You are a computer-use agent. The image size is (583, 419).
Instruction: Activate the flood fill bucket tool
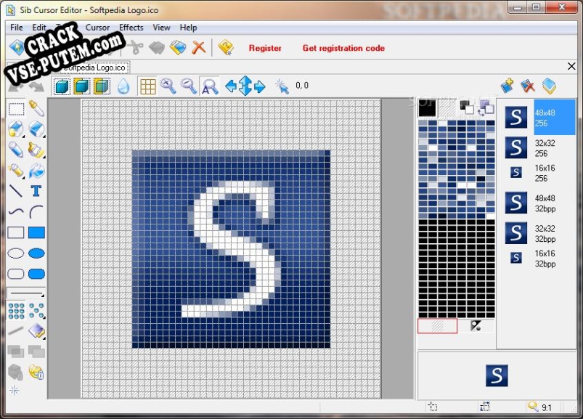(36, 171)
